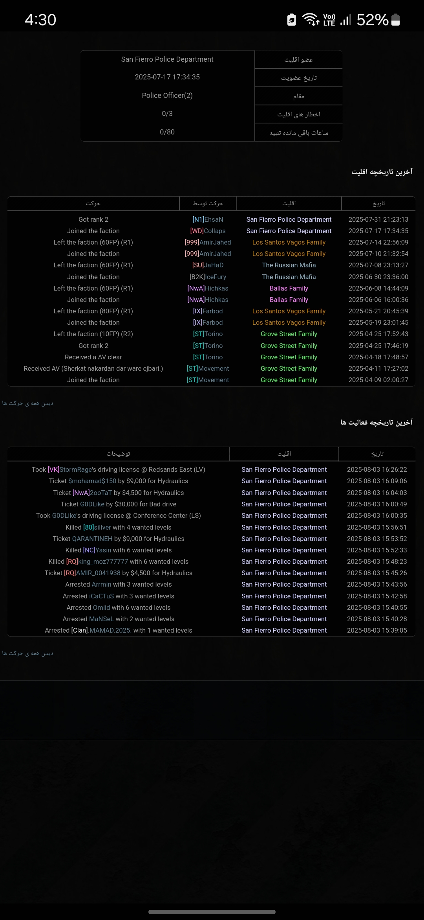The height and width of the screenshot is (920, 424).
Task: Open iCaCTuS player link
Action: point(101,596)
